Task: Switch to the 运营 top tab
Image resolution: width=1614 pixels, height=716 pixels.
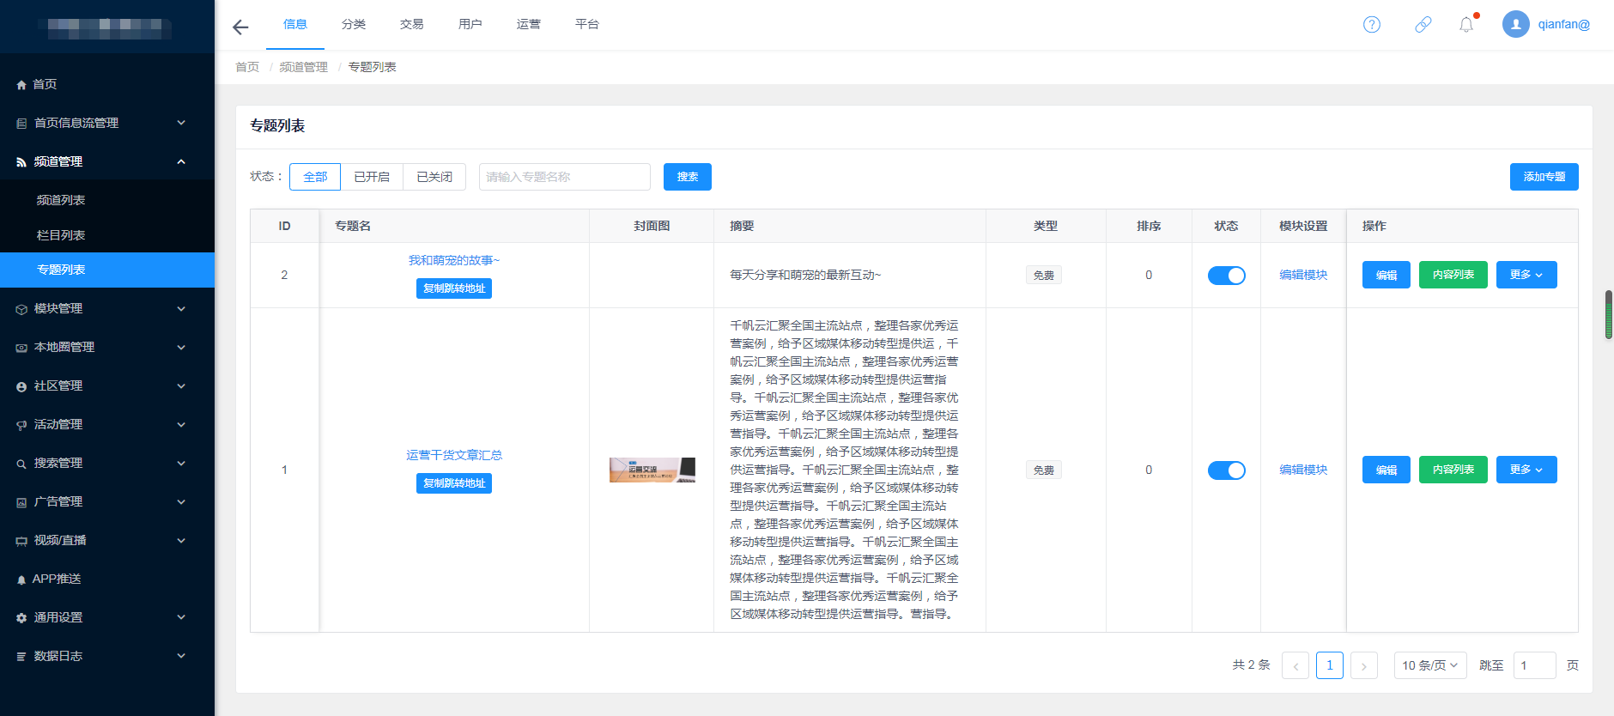Action: click(529, 24)
